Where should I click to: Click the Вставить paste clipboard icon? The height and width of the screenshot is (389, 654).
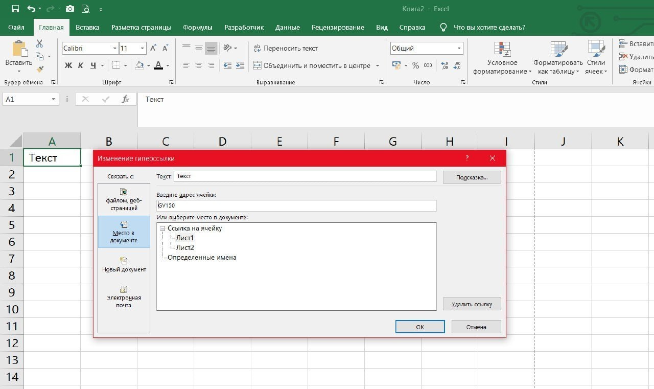(x=19, y=49)
